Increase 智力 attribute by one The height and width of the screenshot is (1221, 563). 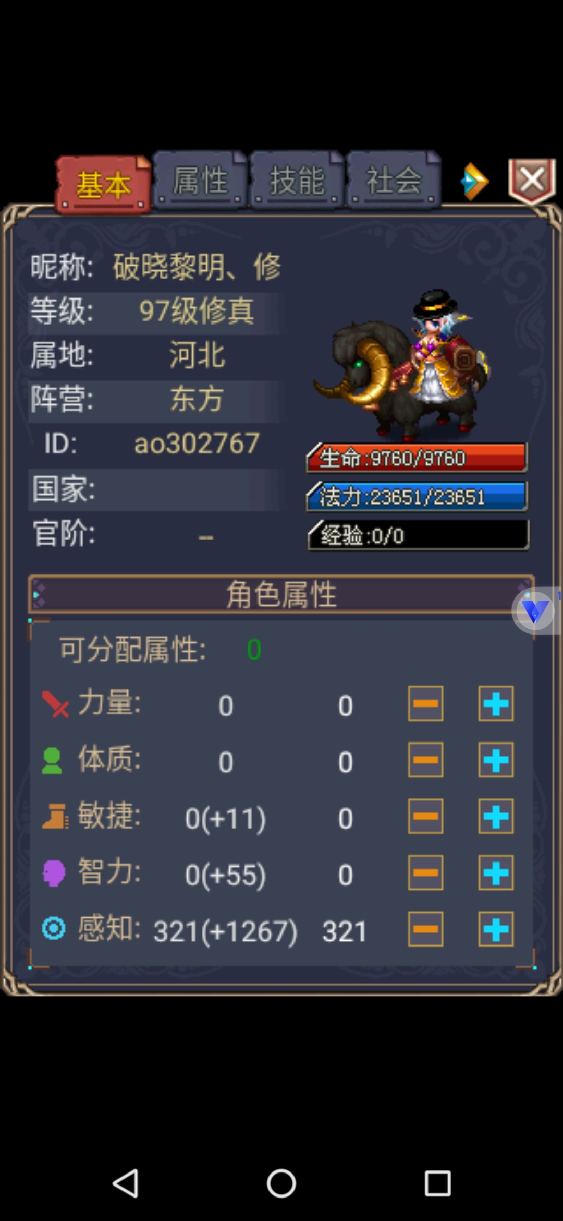(496, 872)
